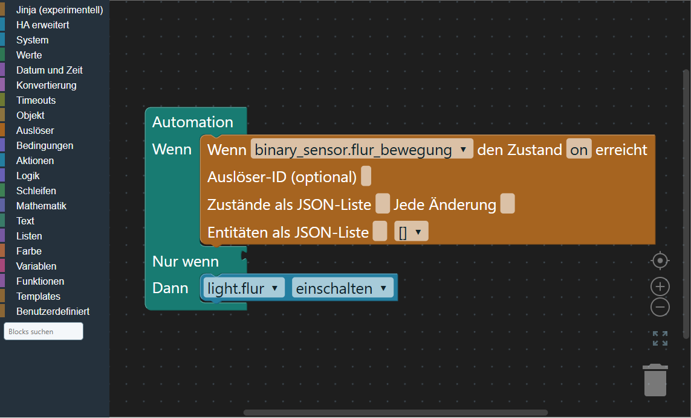Click the 'den Zustand' text in trigger
Viewport: 691px width, 418px height.
coord(519,150)
